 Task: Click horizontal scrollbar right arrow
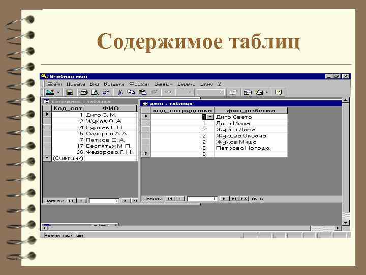click(x=338, y=228)
